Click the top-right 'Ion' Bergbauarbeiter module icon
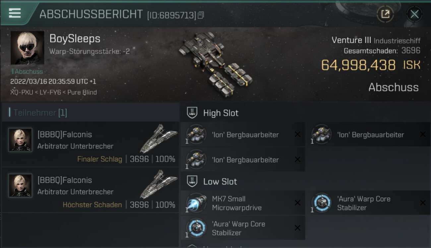Viewport: 431px width, 248px height. 322,134
